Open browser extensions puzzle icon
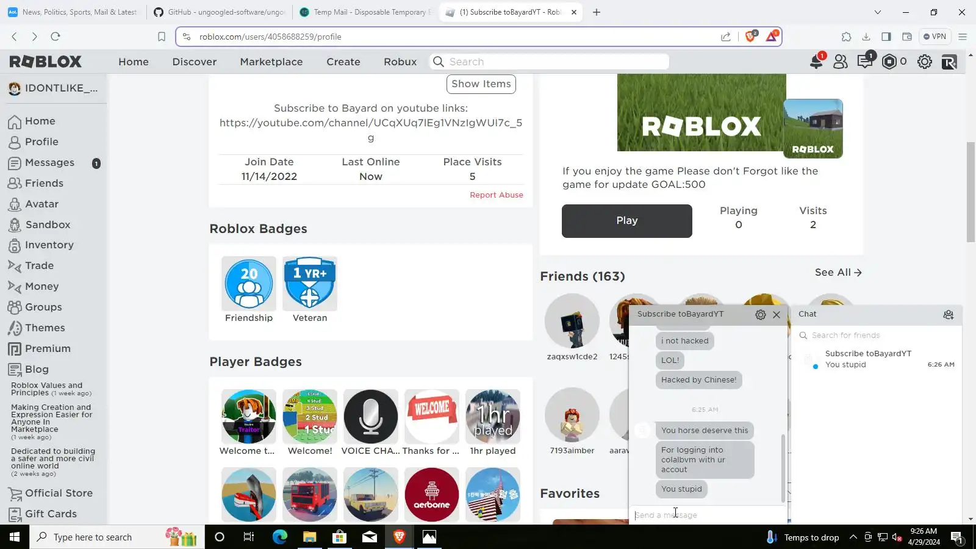The image size is (976, 549). tap(846, 37)
